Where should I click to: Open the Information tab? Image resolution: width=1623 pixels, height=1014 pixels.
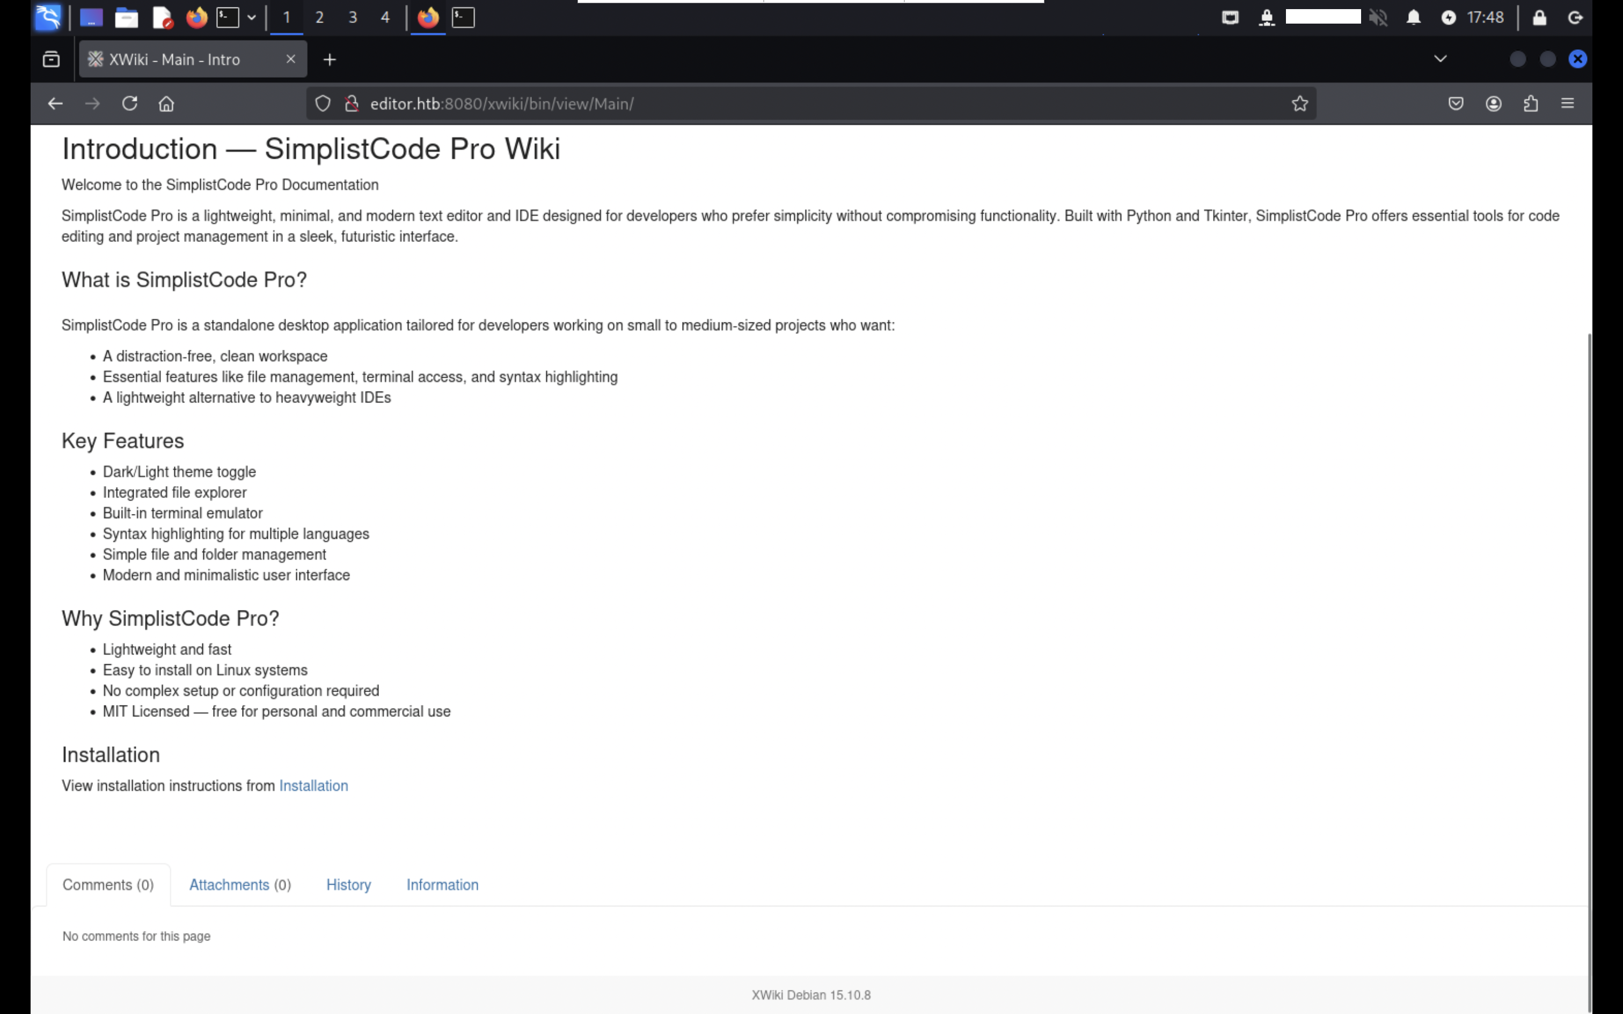442,885
